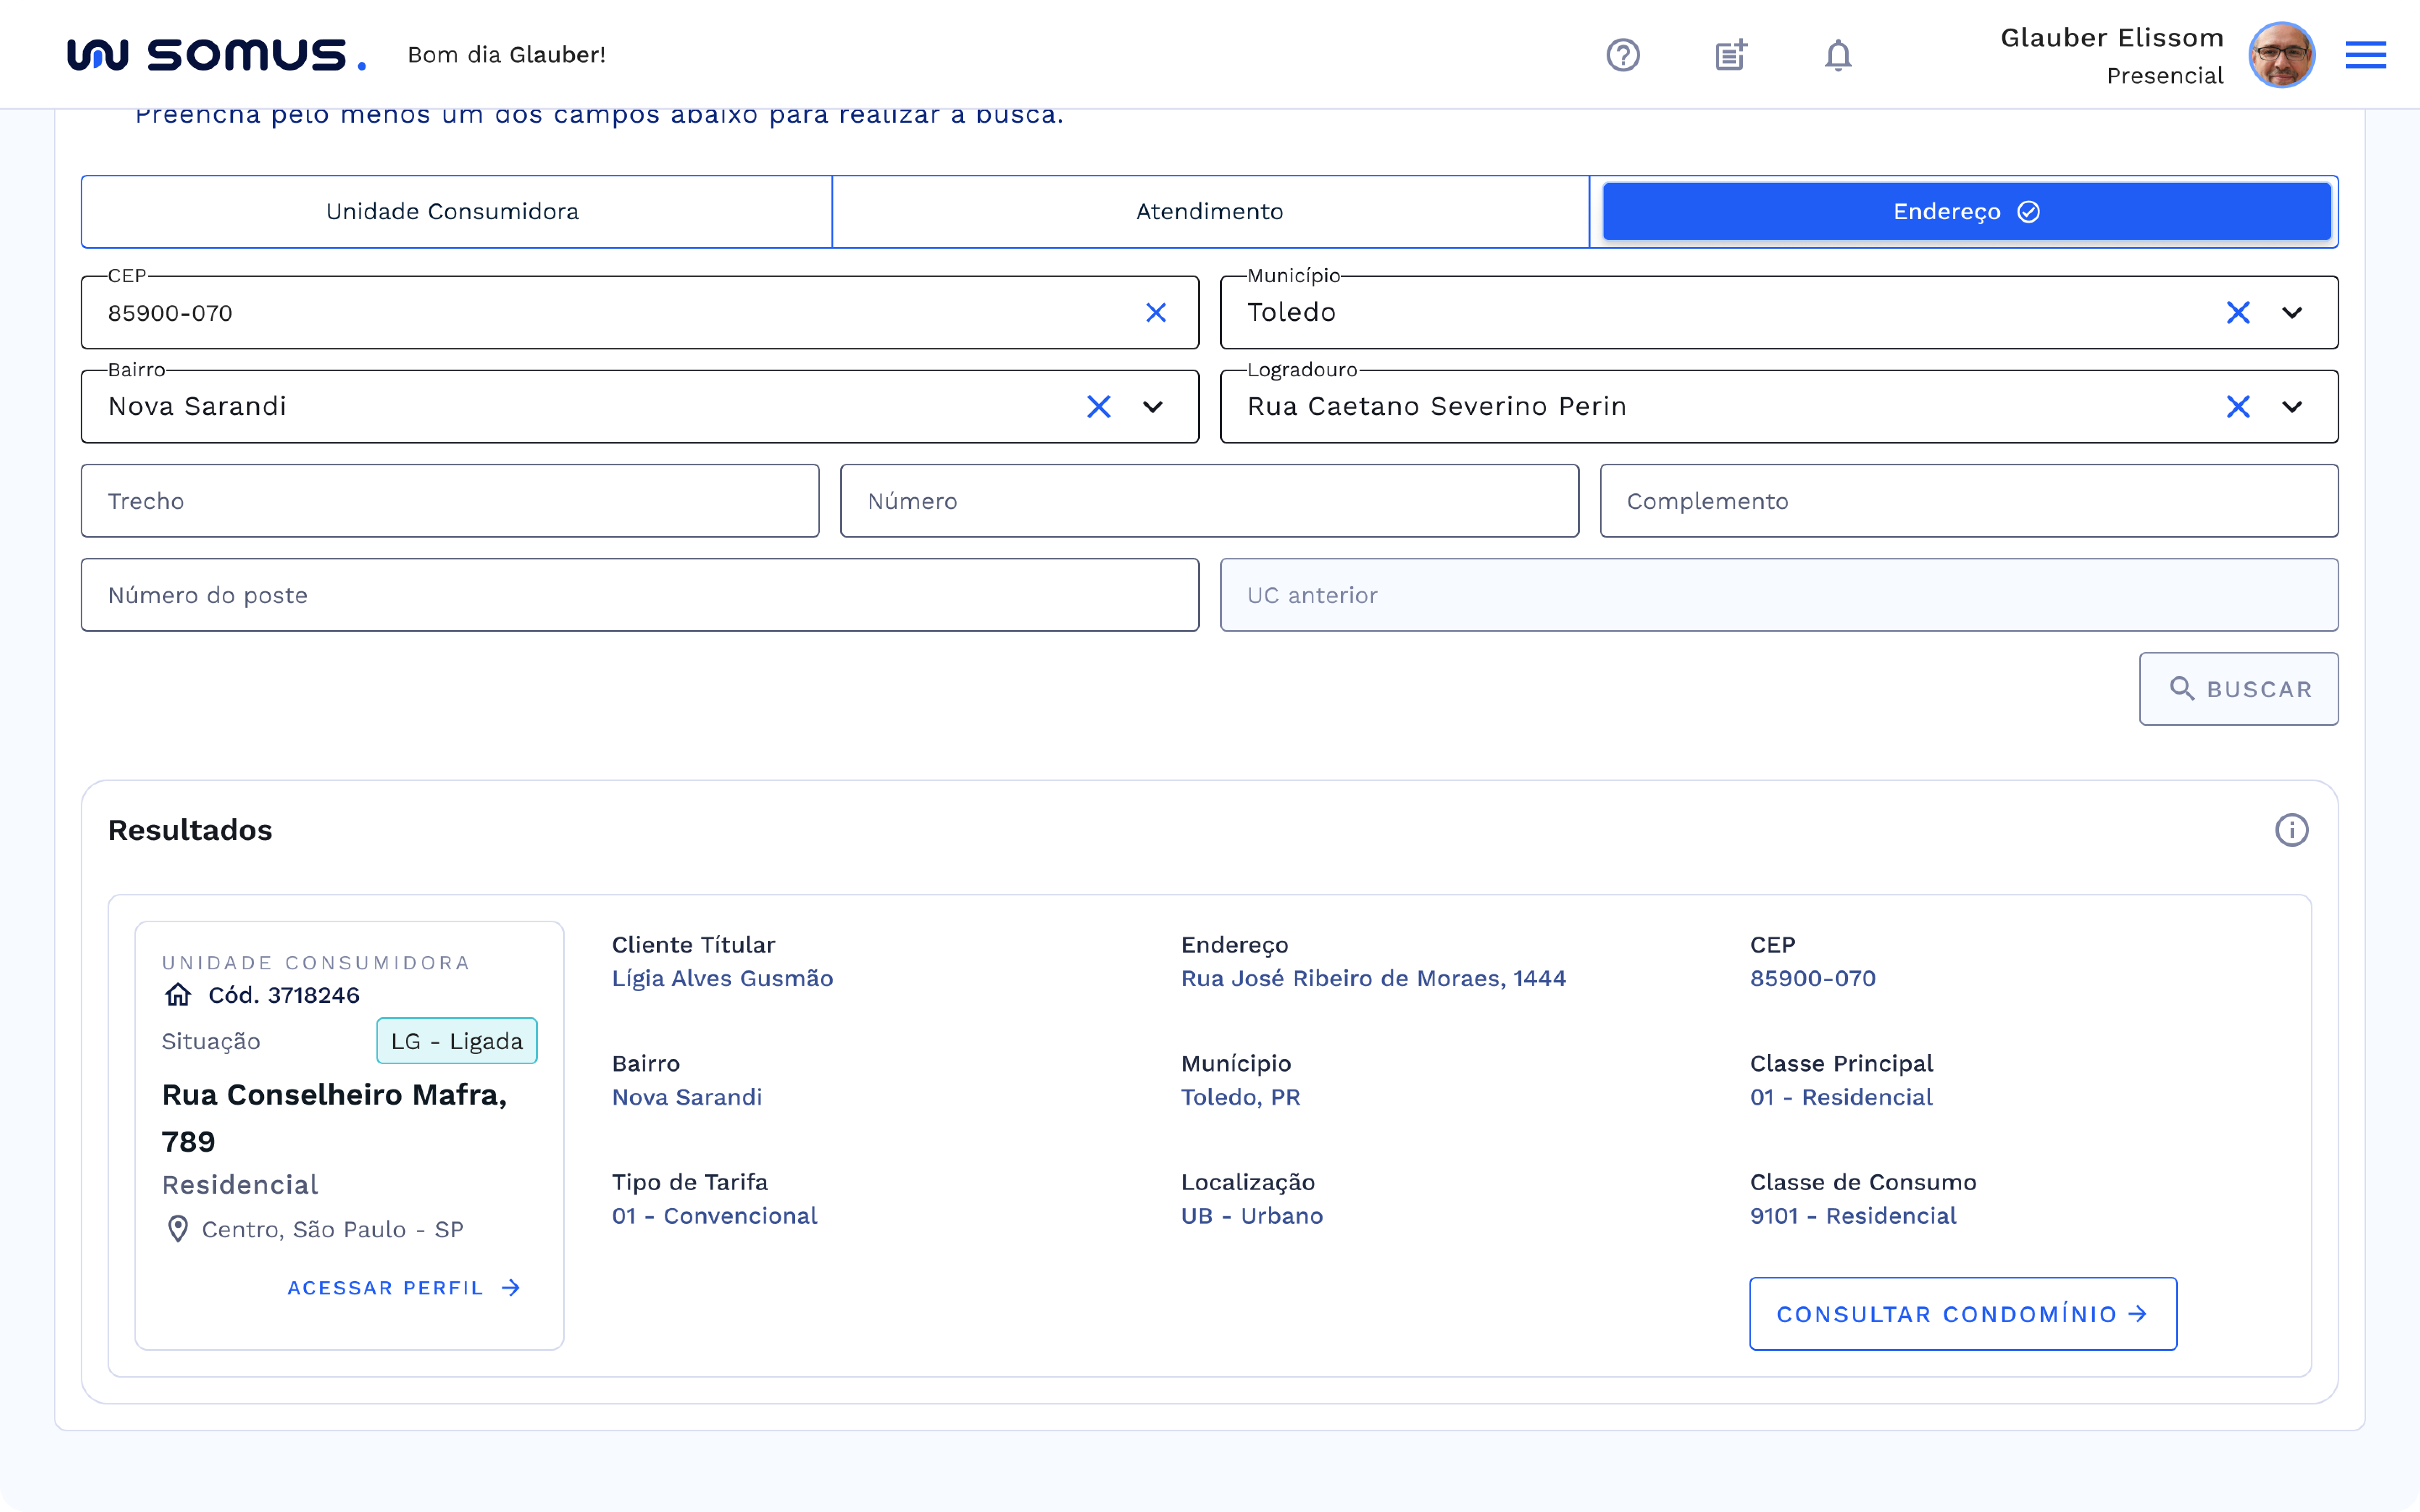2420x1512 pixels.
Task: Click the Número input field
Action: 1209,501
